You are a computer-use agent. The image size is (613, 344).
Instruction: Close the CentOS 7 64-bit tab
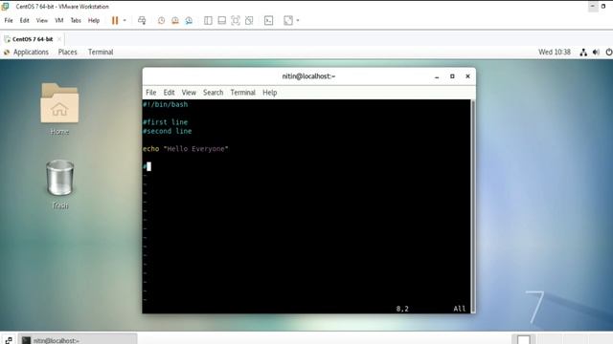59,39
